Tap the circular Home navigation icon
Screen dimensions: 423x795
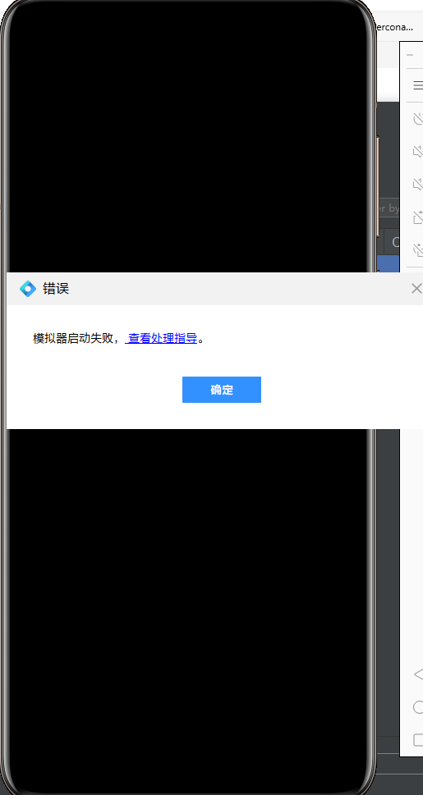click(x=418, y=706)
